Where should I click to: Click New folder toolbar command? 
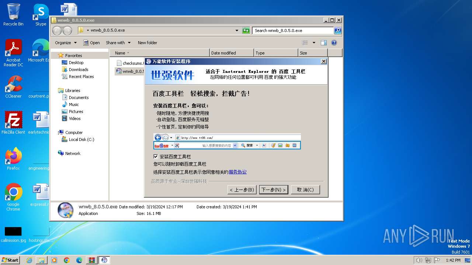click(147, 43)
